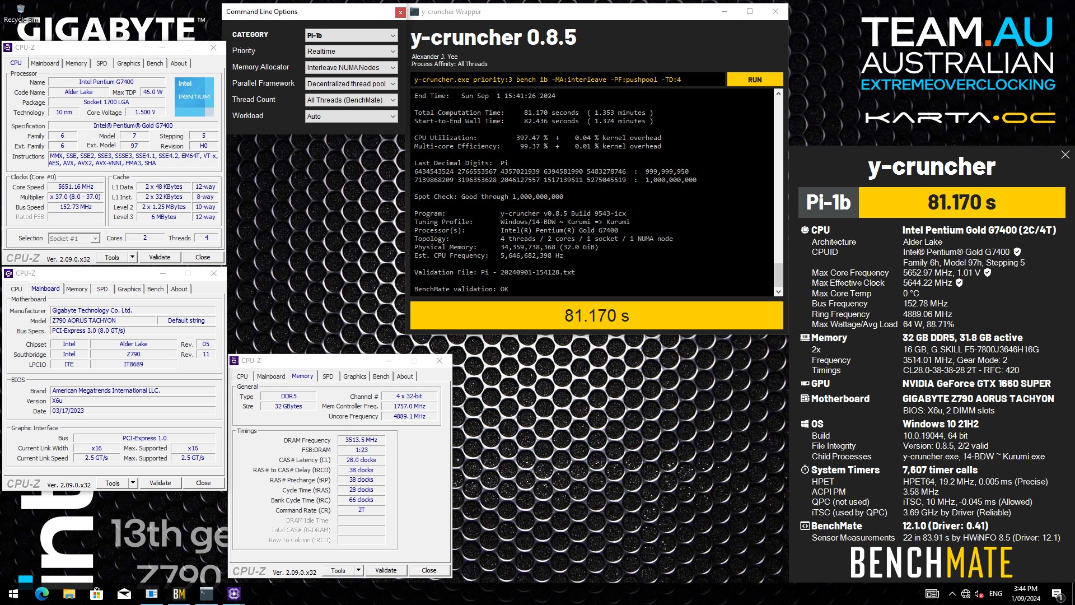Open the Mail app from the taskbar
Screen dimensions: 1075x605
124,594
